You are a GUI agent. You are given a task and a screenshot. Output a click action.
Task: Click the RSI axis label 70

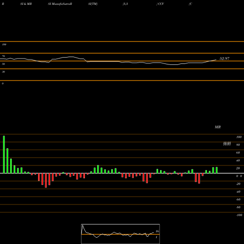tap(3, 56)
